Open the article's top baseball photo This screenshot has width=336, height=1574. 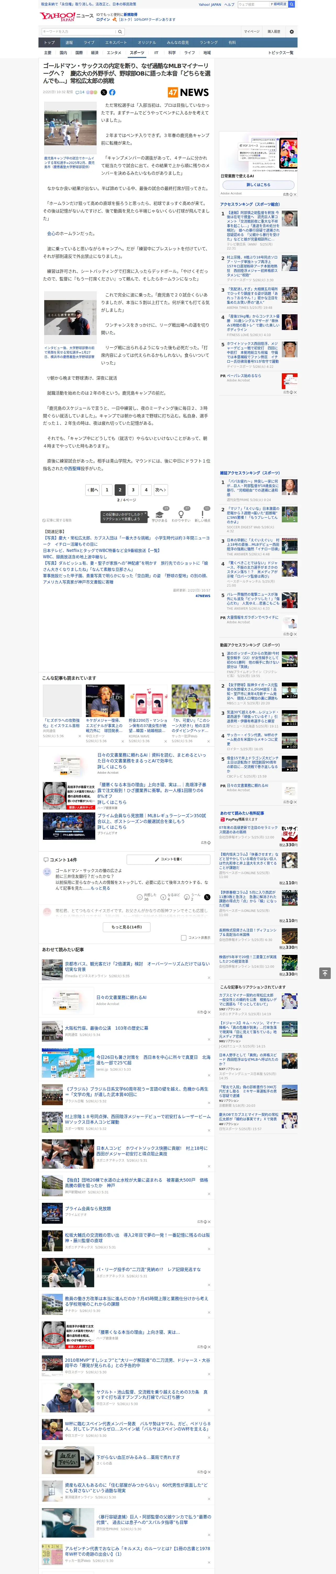(70, 128)
